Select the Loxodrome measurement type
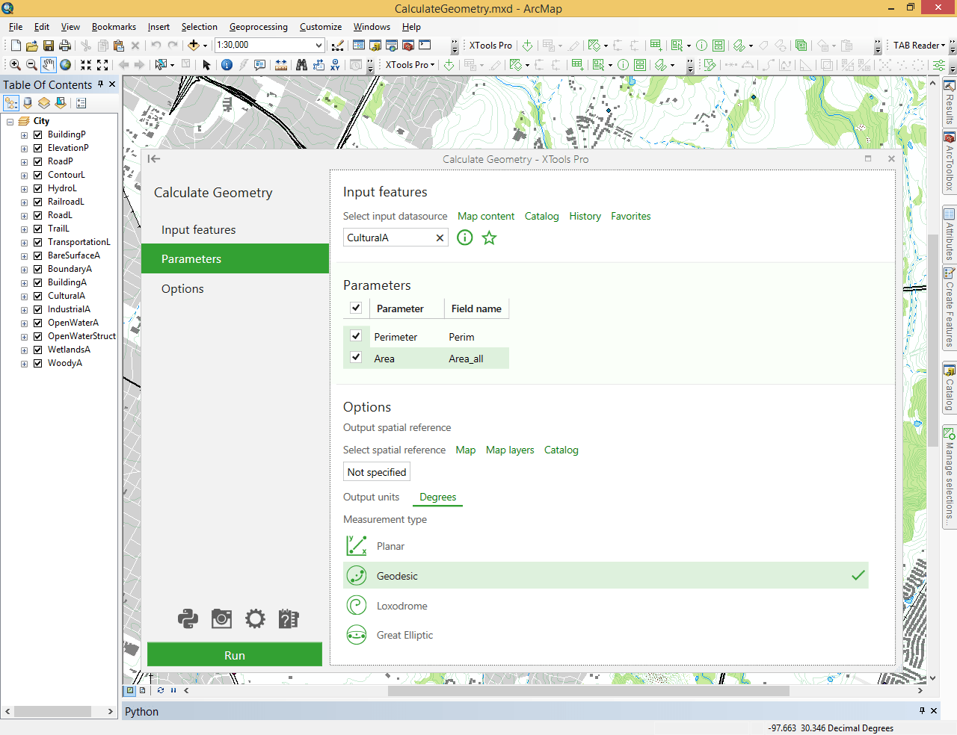The width and height of the screenshot is (957, 735). pos(606,606)
